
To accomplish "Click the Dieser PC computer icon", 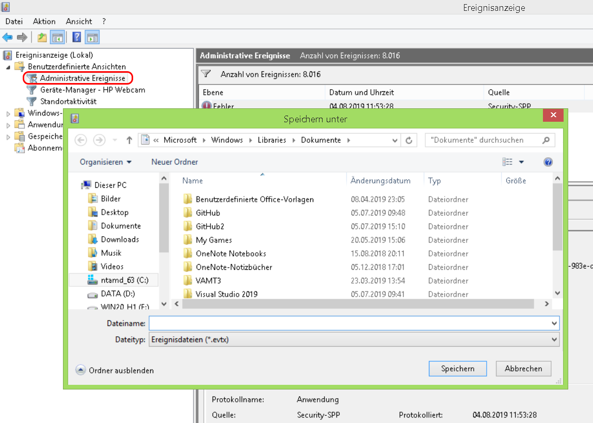I will tap(86, 185).
